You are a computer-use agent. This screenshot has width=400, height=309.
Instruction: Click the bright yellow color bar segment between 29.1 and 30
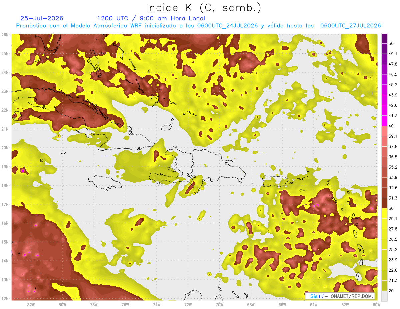(x=384, y=213)
